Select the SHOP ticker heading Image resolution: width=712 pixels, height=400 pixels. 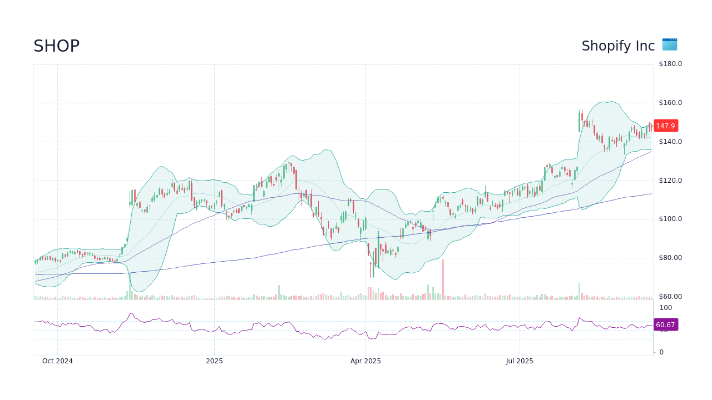pyautogui.click(x=56, y=46)
